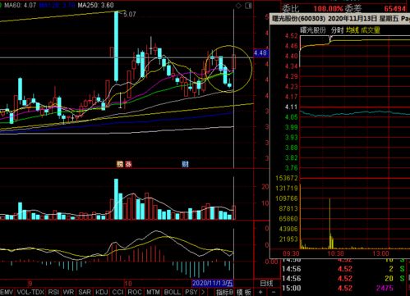
Task: Select the VOL-TDX indicator tab
Action: coord(30,292)
